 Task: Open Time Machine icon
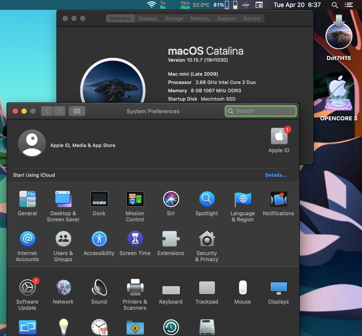[171, 327]
